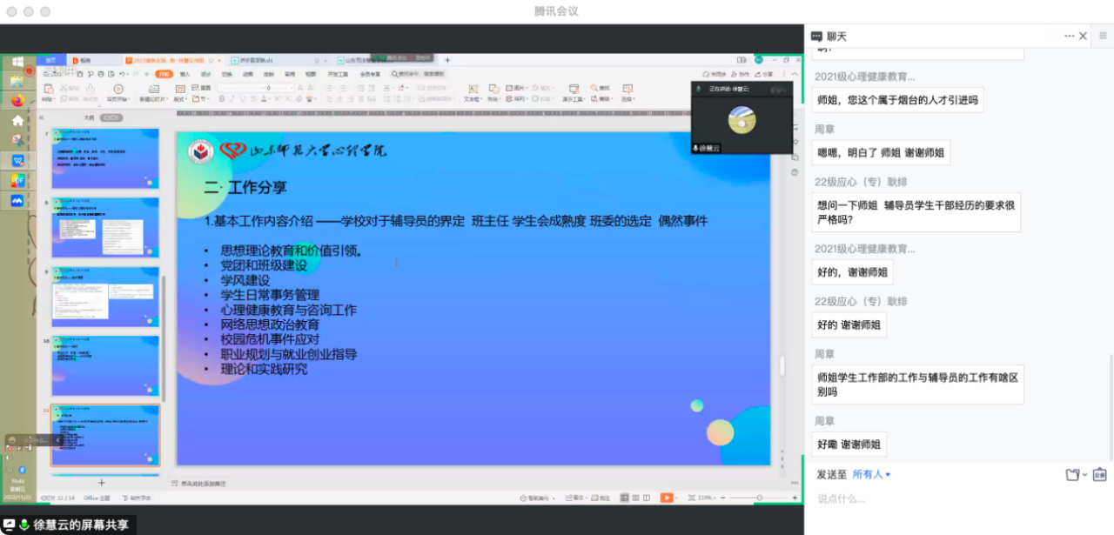Click the Paste (粘贴) icon in ribbon
The image size is (1114, 535).
point(48,89)
